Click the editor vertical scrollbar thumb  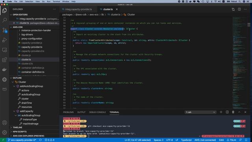[x=249, y=25]
